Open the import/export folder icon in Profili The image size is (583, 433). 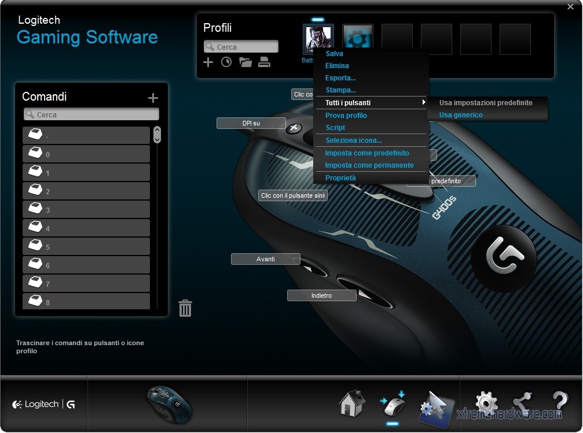click(x=245, y=62)
